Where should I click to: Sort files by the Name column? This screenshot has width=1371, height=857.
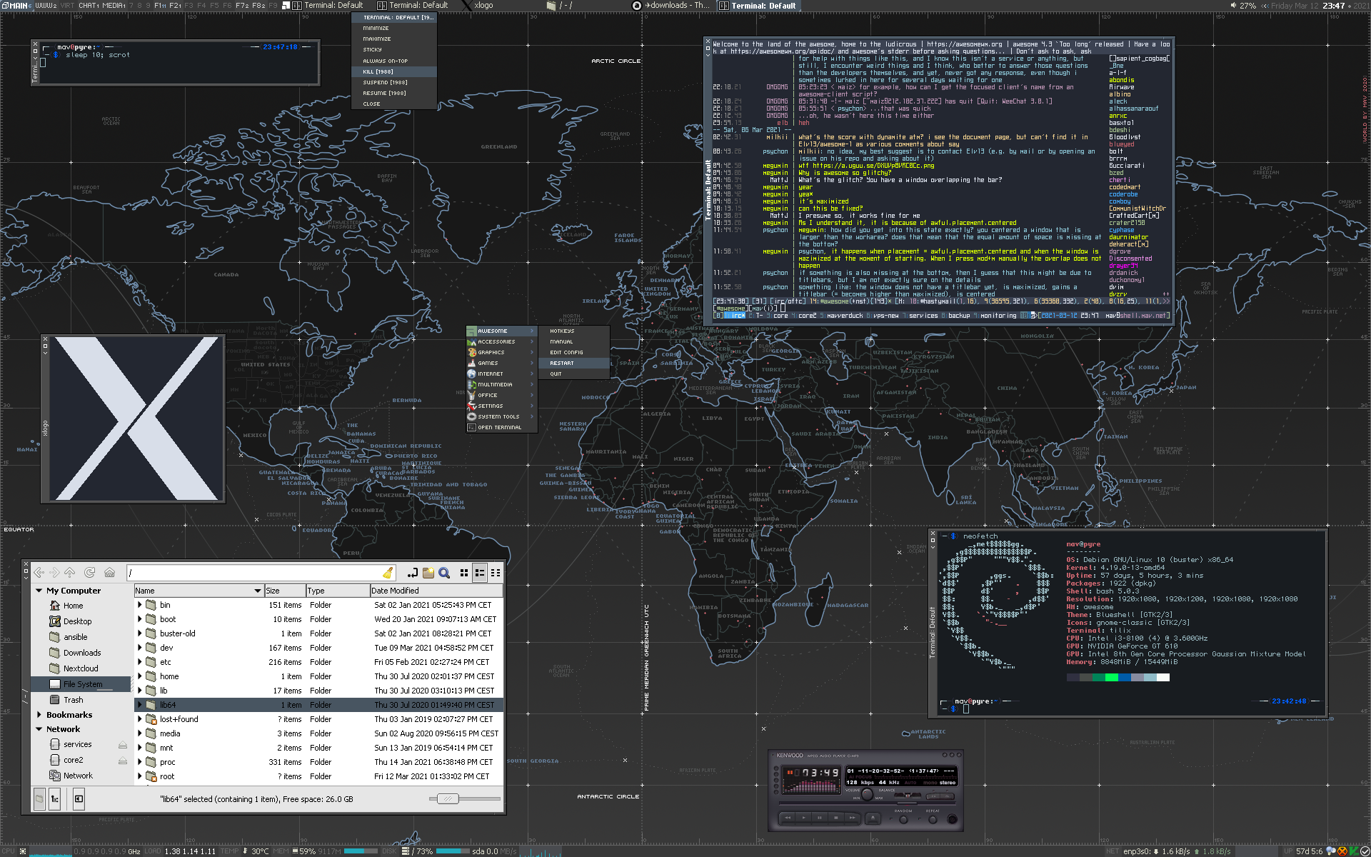pos(199,591)
